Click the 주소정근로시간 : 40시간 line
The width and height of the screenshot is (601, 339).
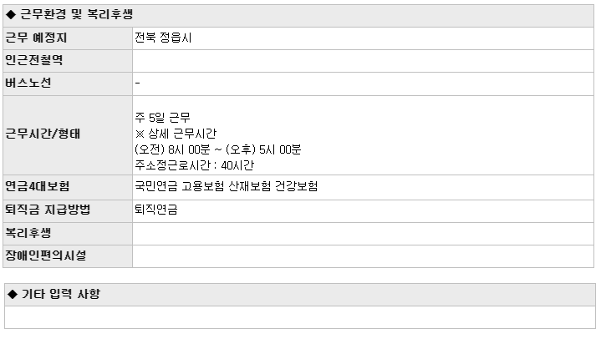tap(194, 165)
